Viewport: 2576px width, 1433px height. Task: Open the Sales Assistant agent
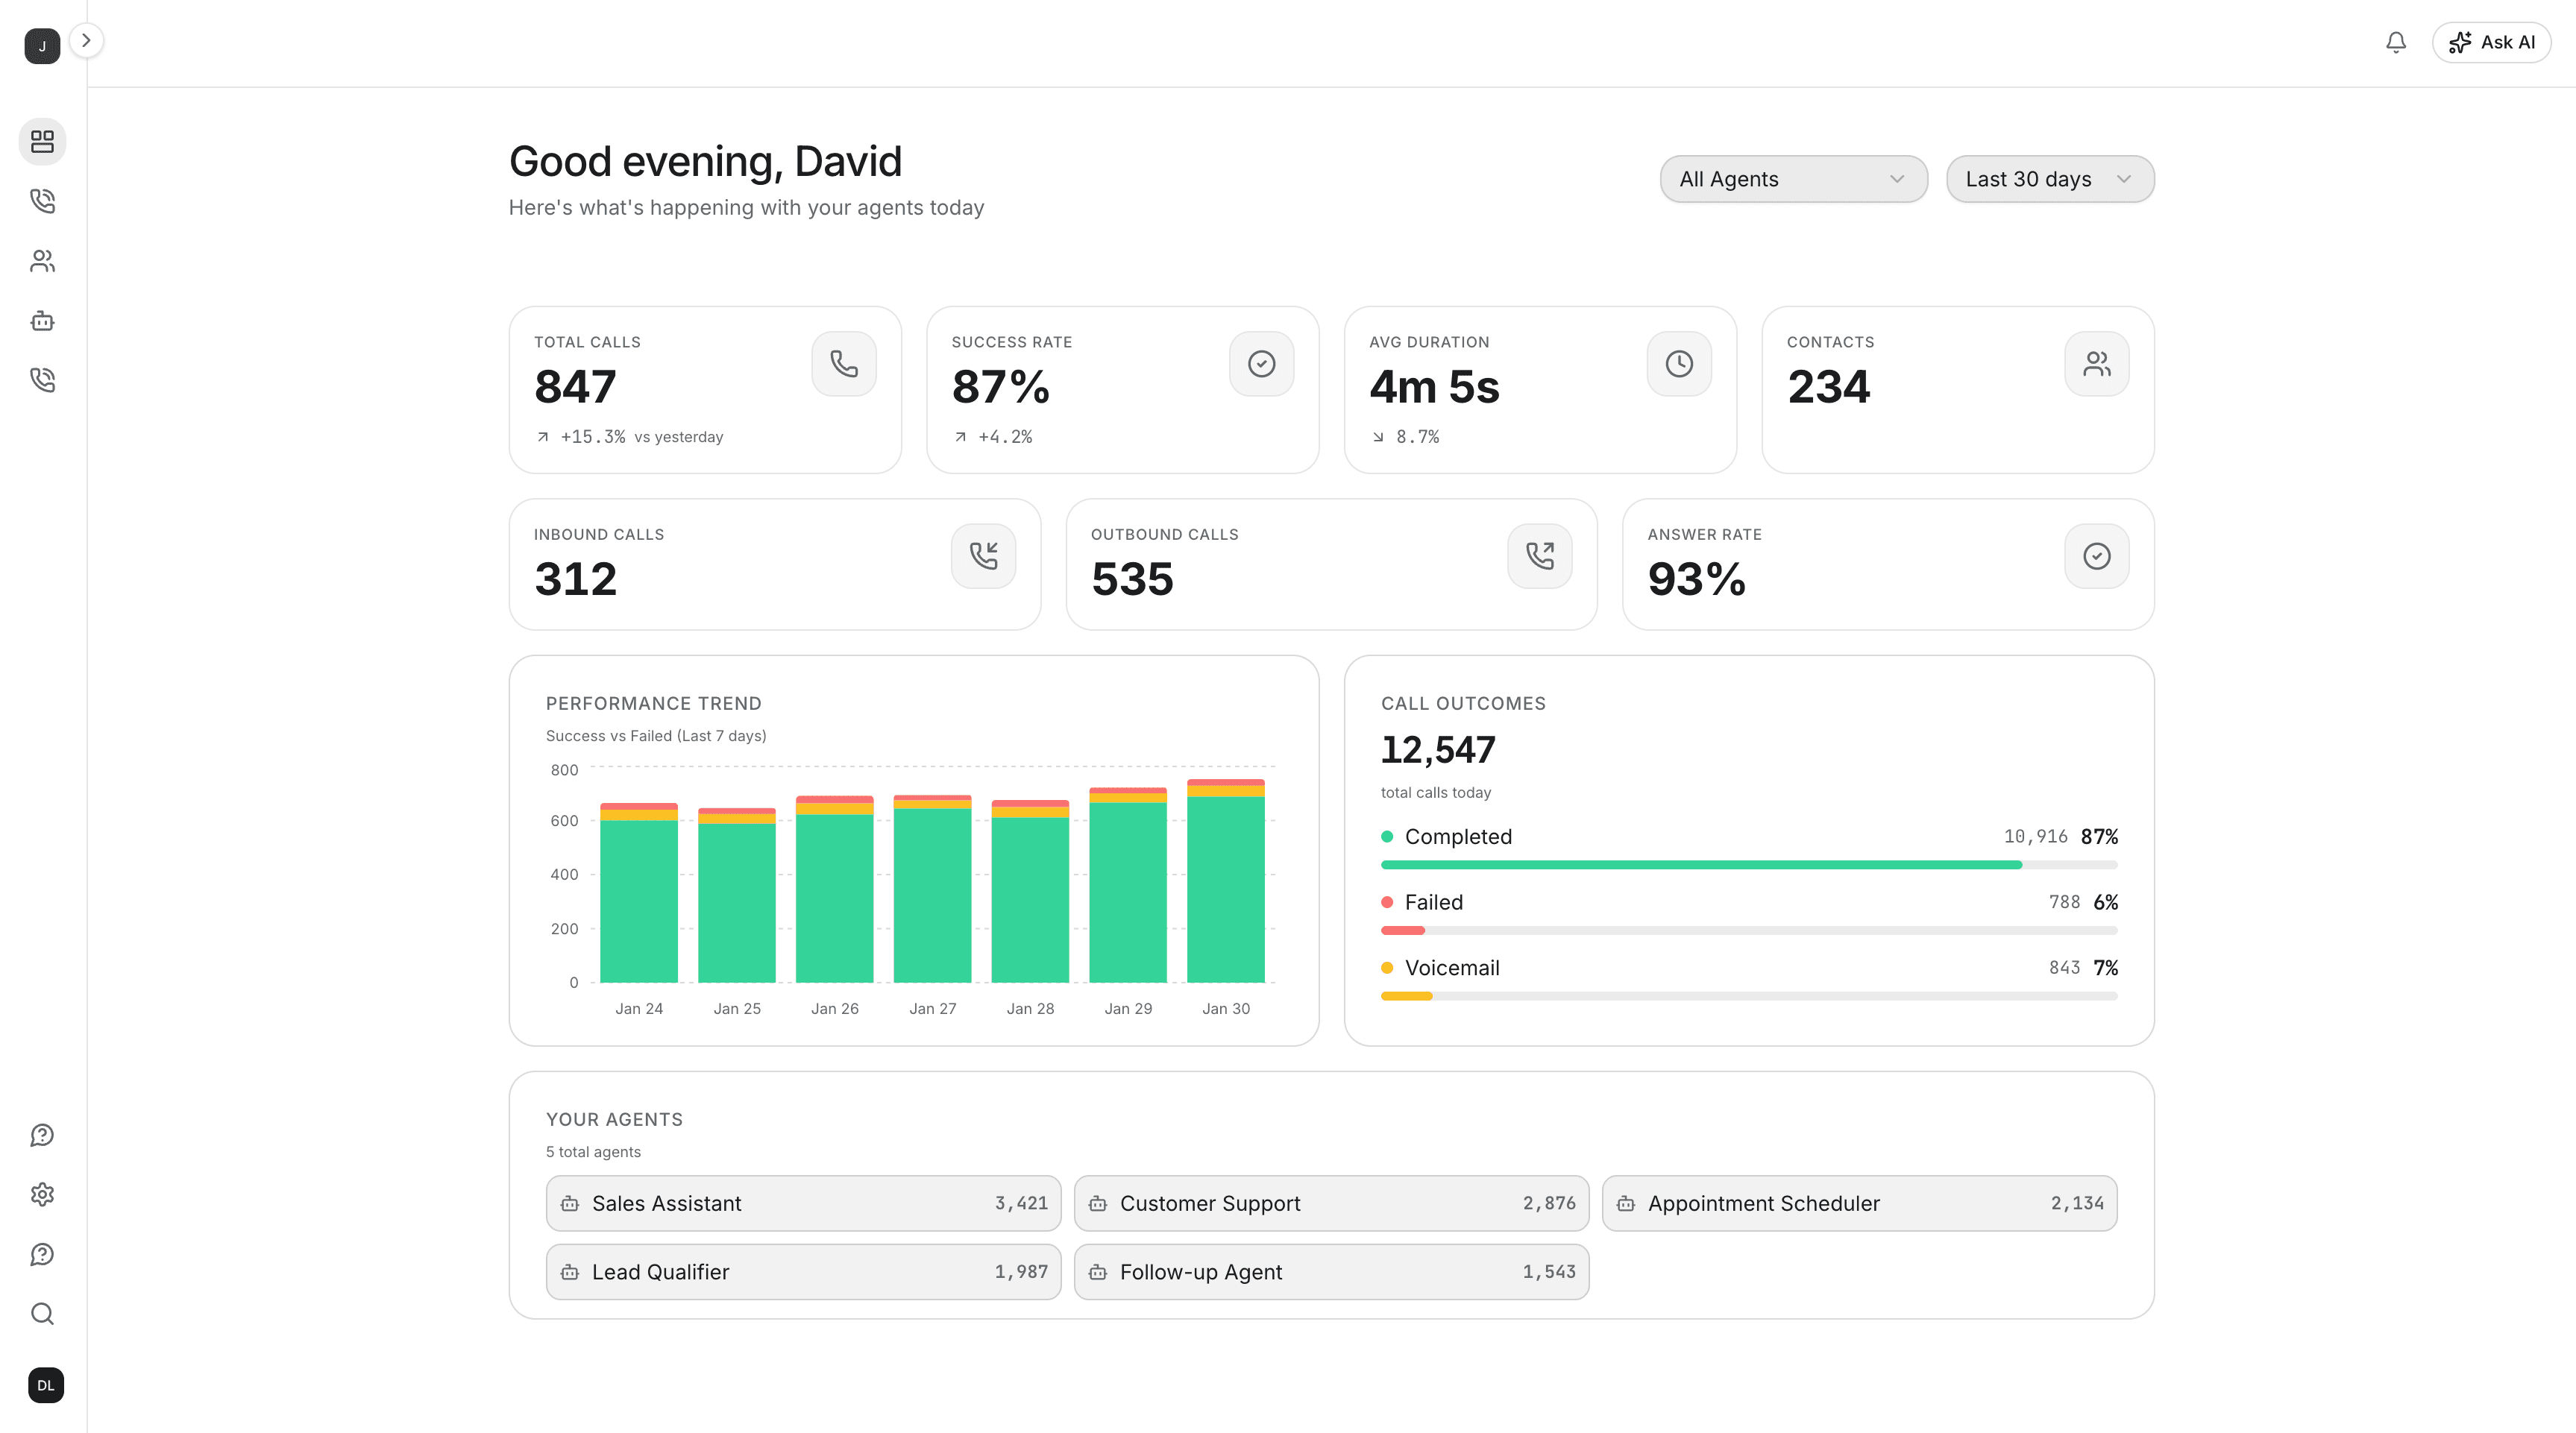click(802, 1203)
